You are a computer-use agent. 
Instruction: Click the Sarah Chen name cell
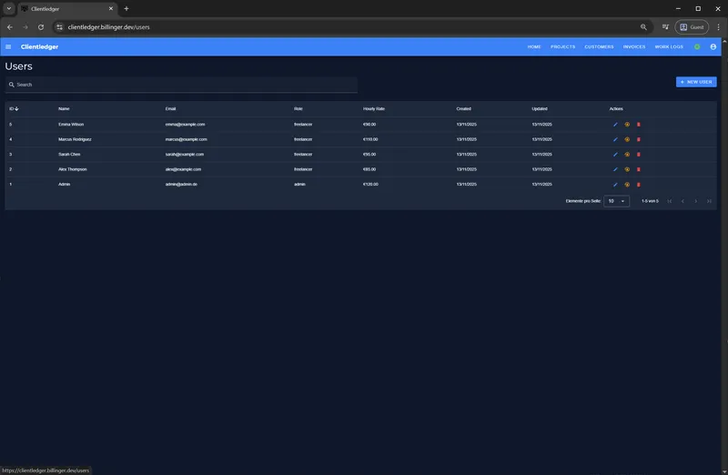69,154
